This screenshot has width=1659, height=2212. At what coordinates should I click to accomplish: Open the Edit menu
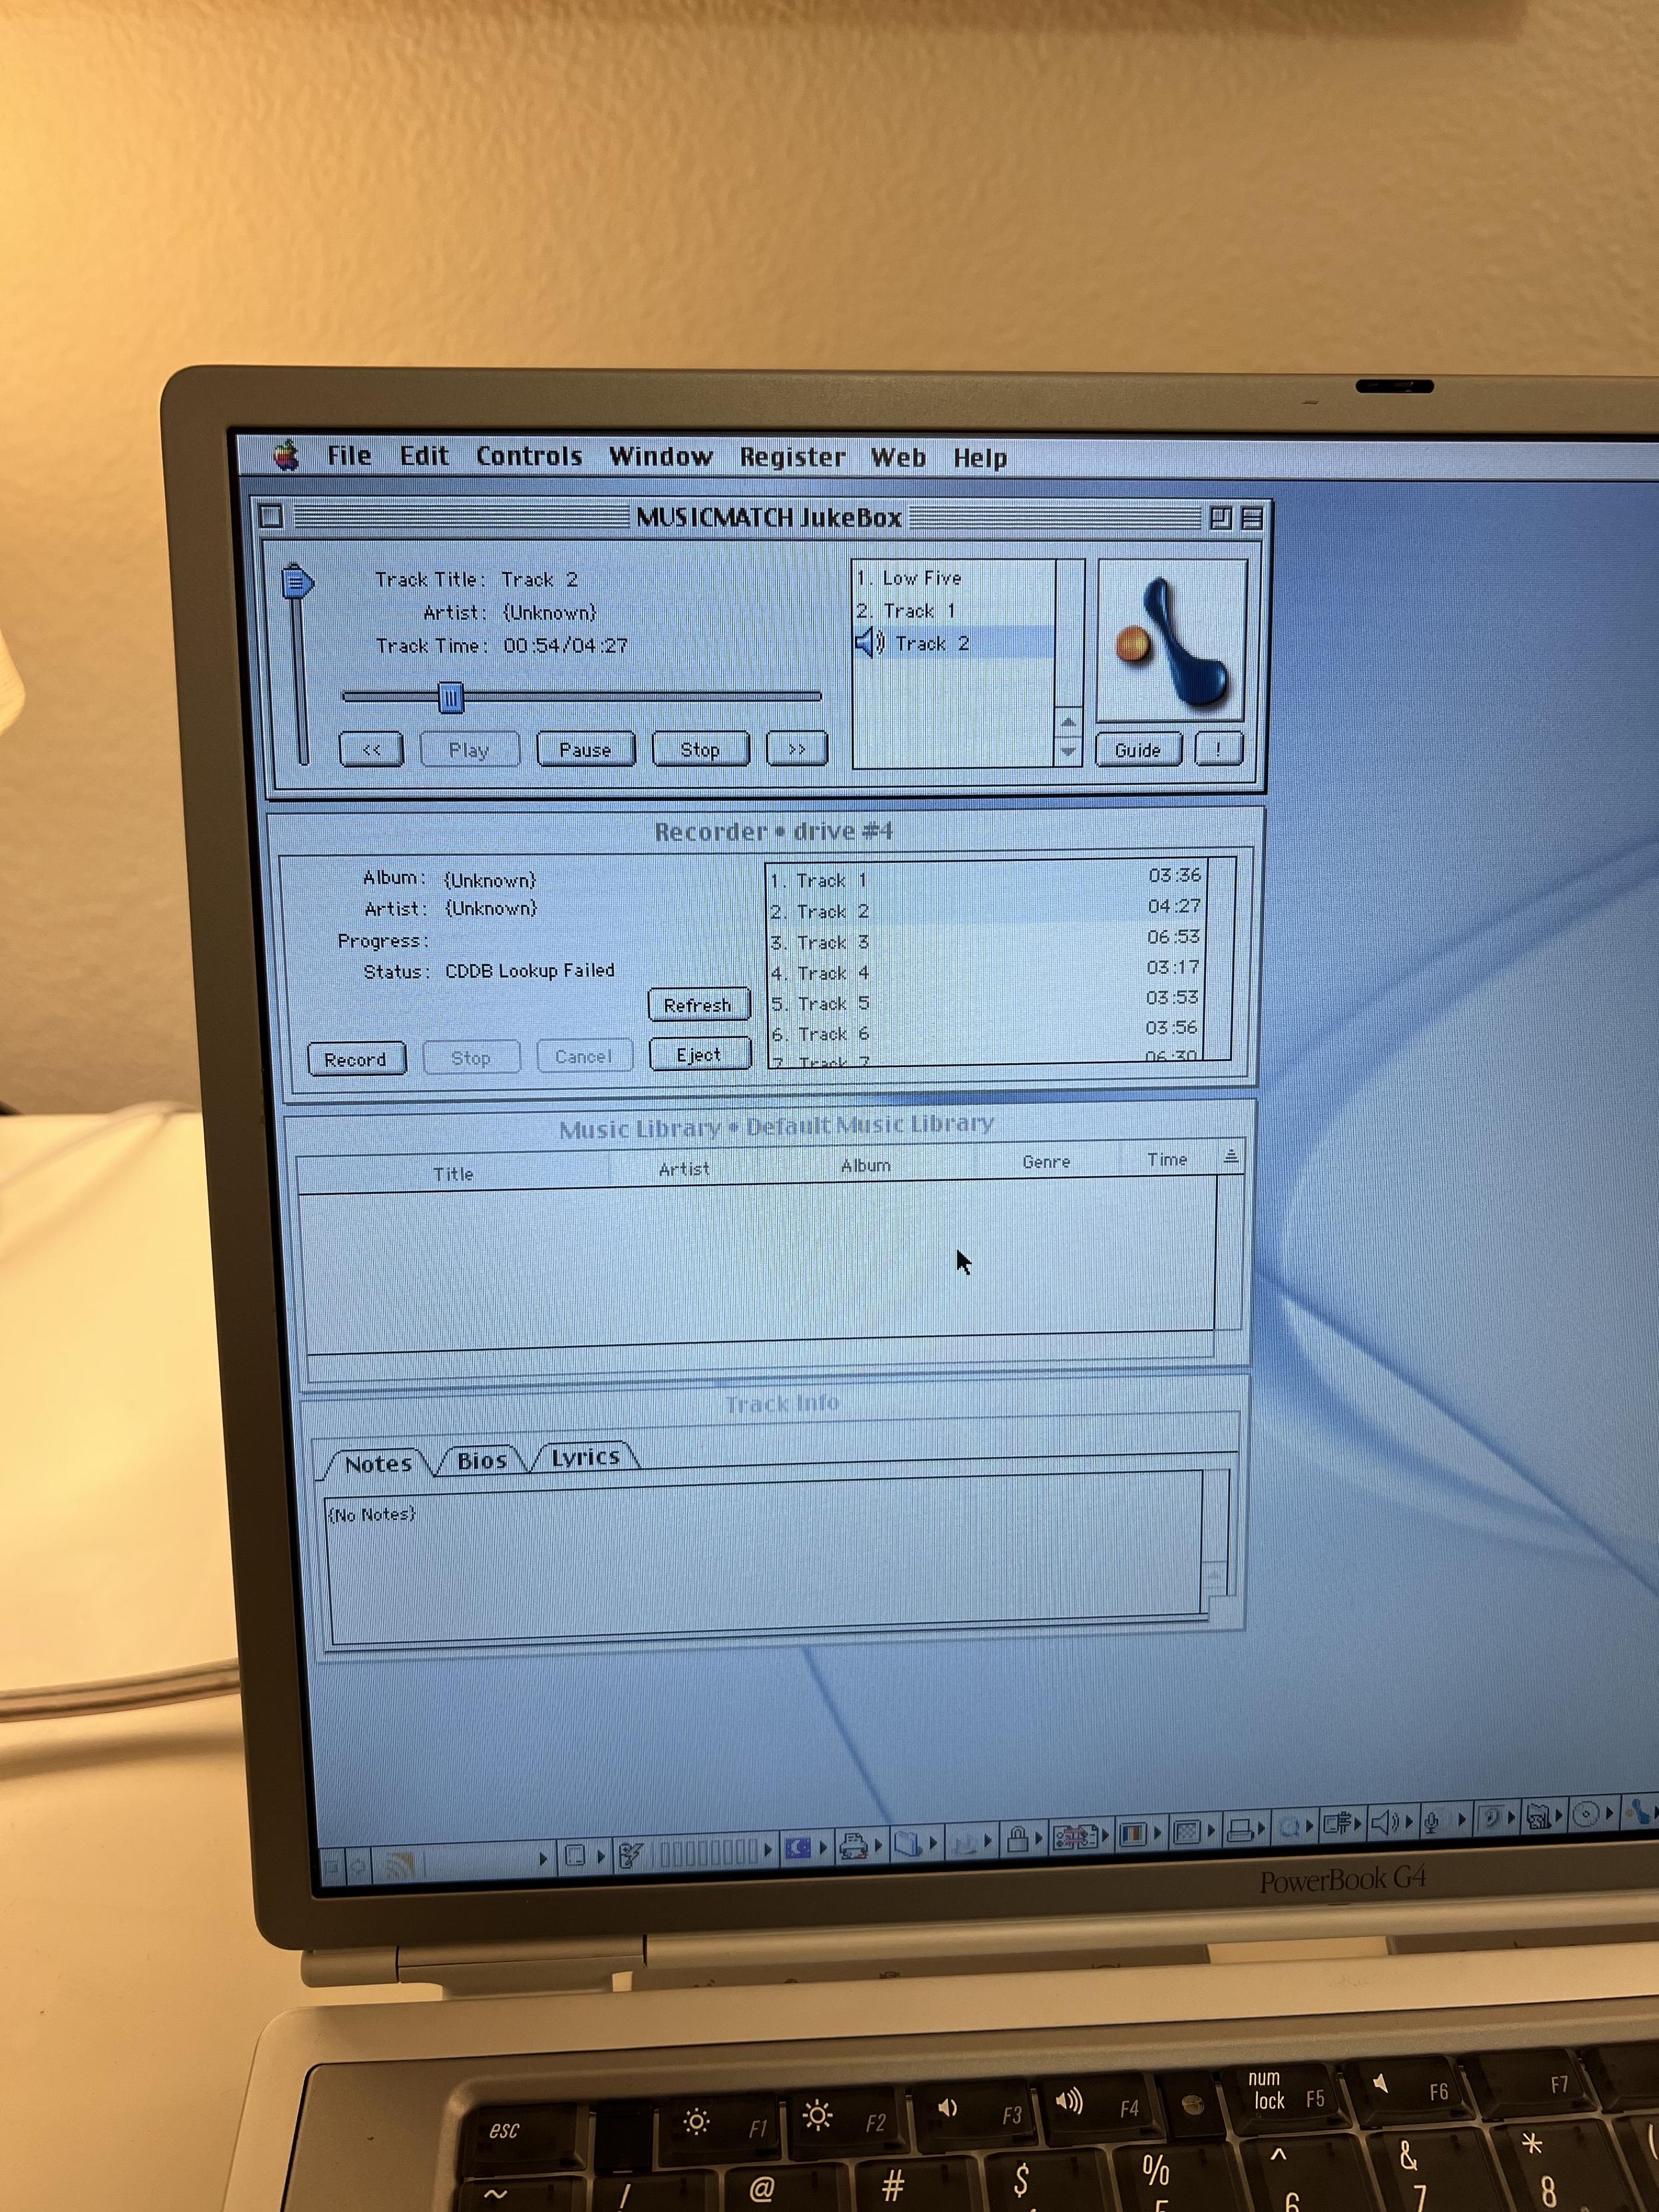[424, 456]
